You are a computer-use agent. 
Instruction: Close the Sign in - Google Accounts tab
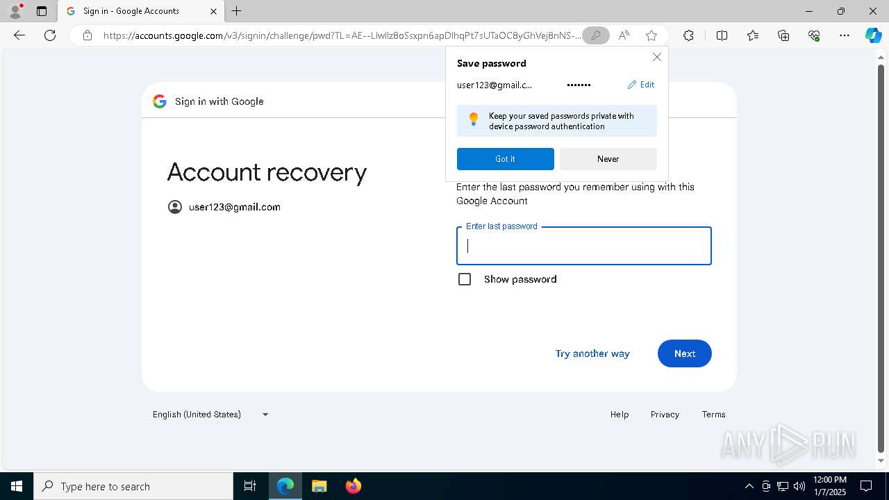(214, 11)
